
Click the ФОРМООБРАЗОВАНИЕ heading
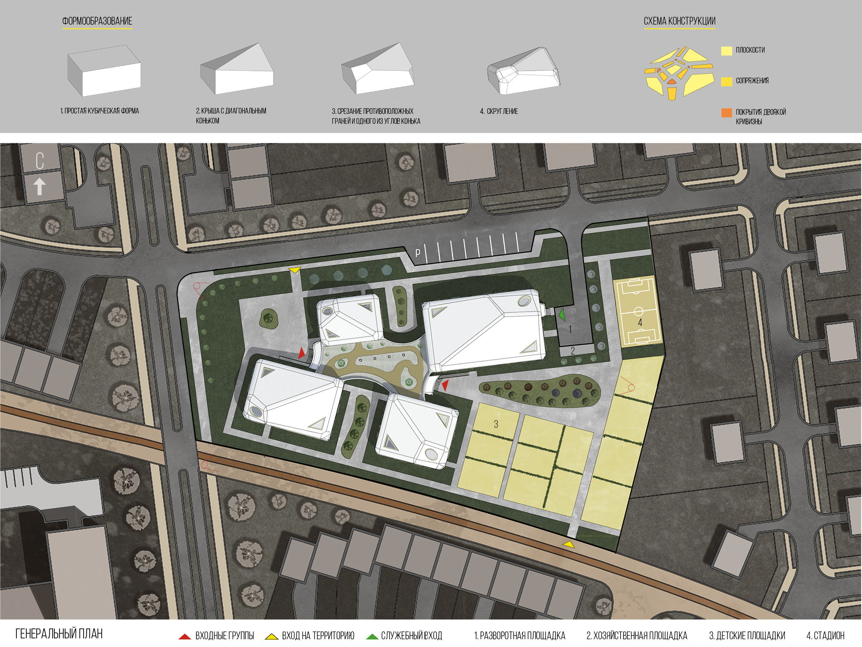97,21
